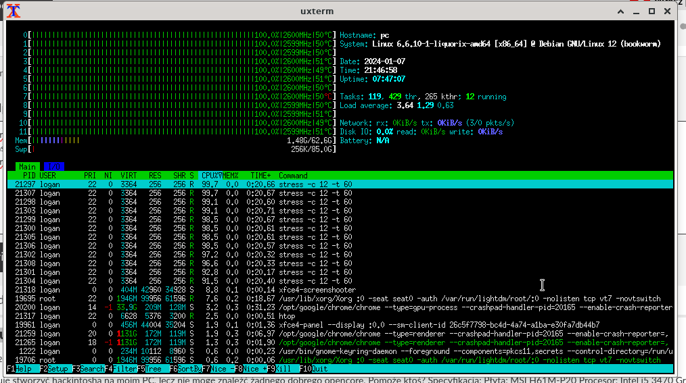Viewport: 686px width, 383px height.
Task: Maximize the uxterm window
Action: [x=652, y=11]
